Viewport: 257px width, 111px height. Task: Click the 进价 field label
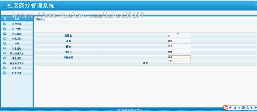click(x=68, y=41)
